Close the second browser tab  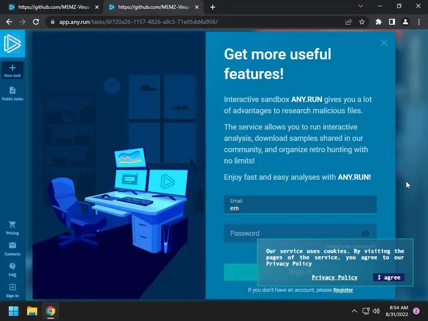pyautogui.click(x=197, y=7)
